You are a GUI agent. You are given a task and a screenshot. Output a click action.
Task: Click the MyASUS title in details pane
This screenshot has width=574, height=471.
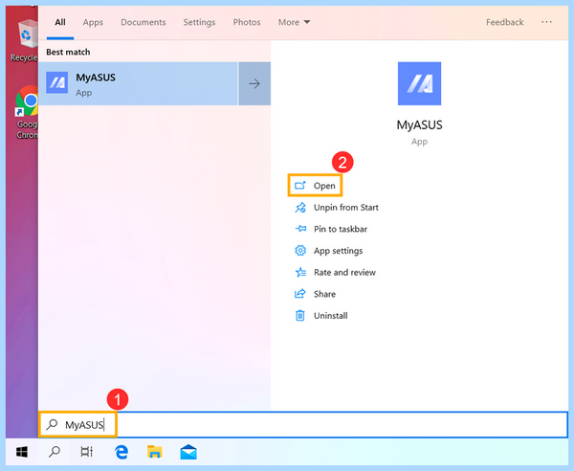[x=420, y=124]
